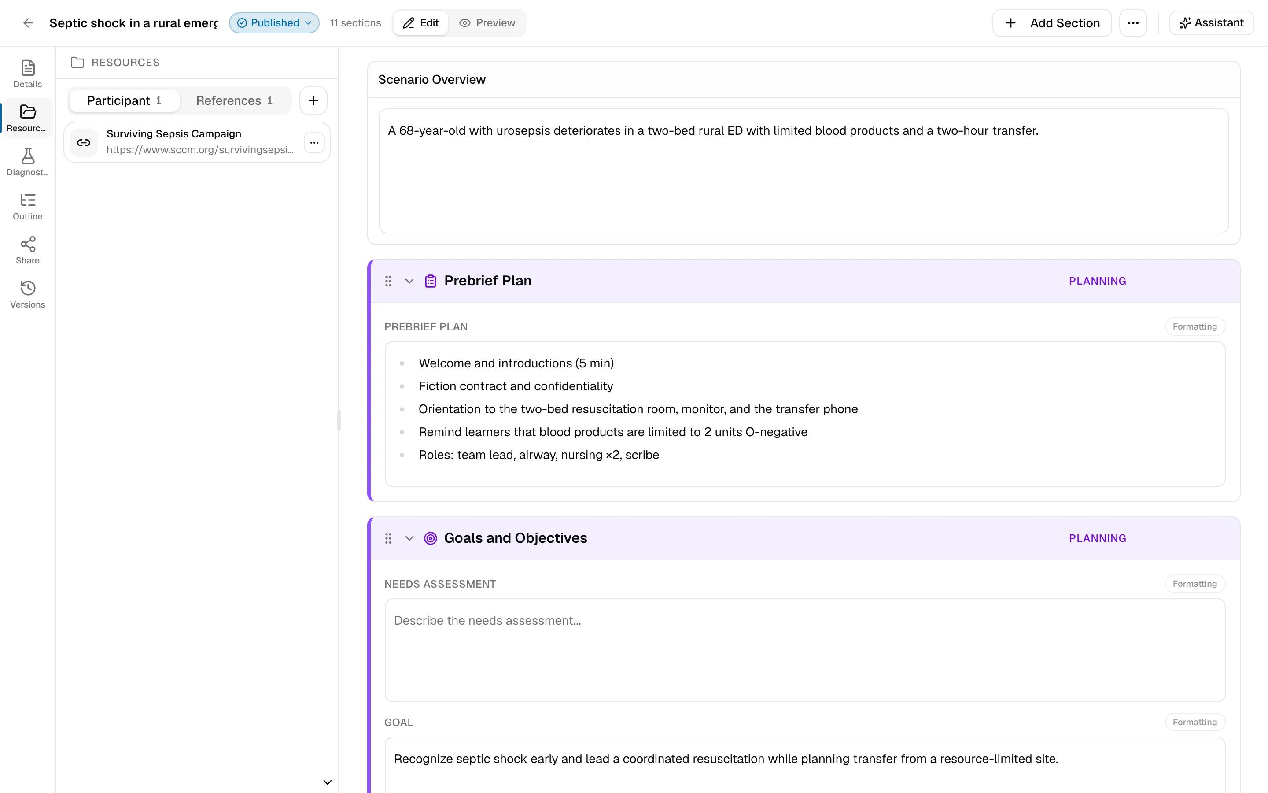Click the resources panel resize handle
Image resolution: width=1268 pixels, height=793 pixels.
[339, 420]
